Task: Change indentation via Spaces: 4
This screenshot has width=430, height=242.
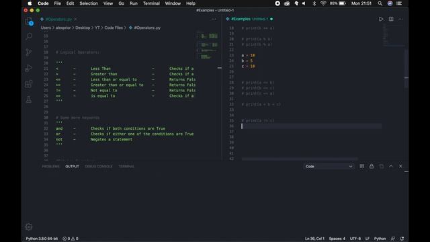Action: click(337, 239)
